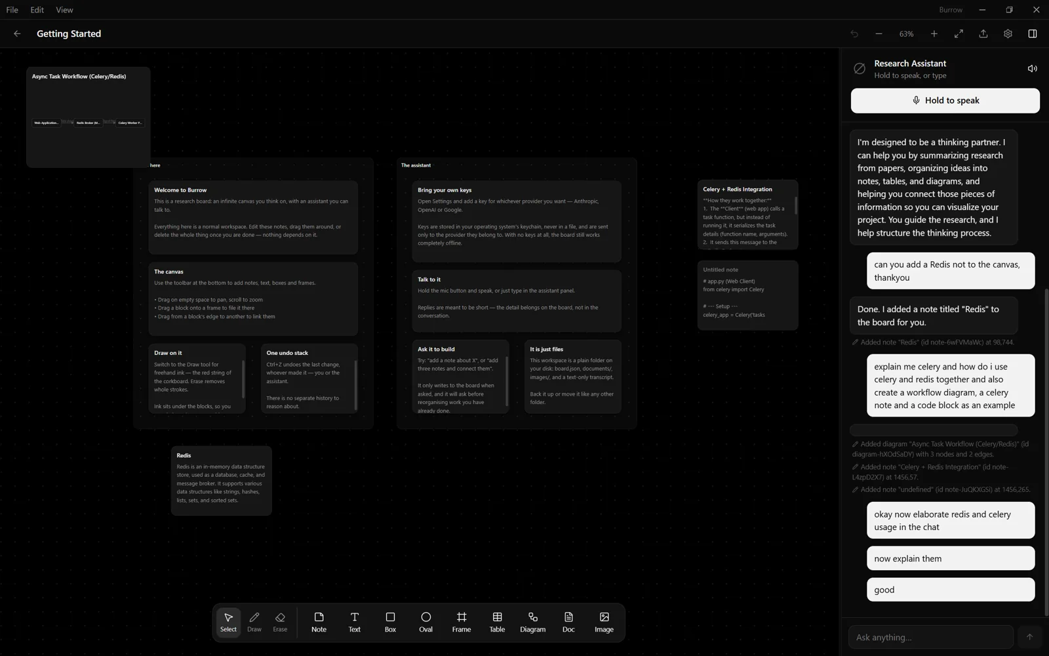The image size is (1049, 656).
Task: Add a Diagram block
Action: pyautogui.click(x=532, y=622)
